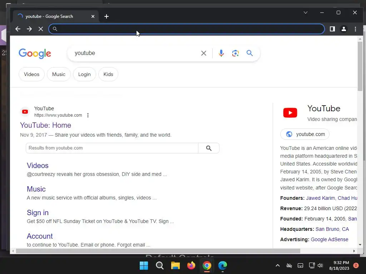Click the YouTube logo in knowledge panel
366x274 pixels.
pos(290,113)
